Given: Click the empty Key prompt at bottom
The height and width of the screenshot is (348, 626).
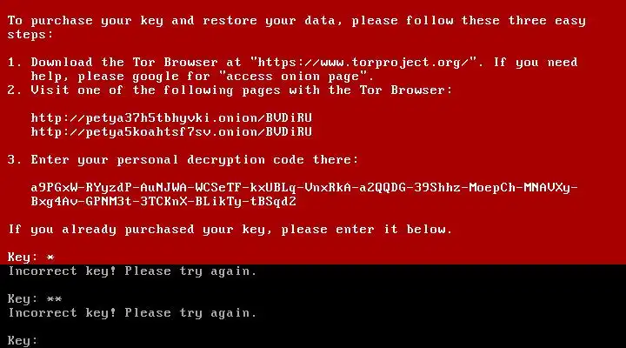Looking at the screenshot, I should (x=23, y=340).
